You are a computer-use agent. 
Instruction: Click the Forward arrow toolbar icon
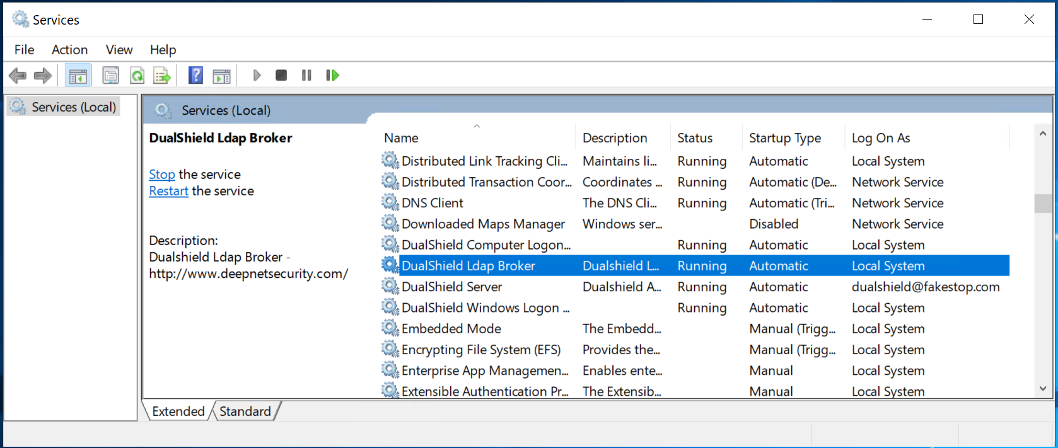(42, 76)
